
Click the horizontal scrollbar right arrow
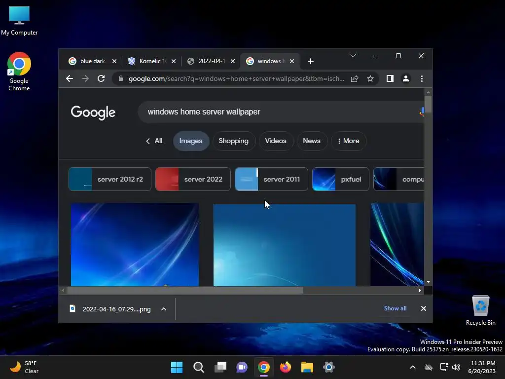[420, 290]
